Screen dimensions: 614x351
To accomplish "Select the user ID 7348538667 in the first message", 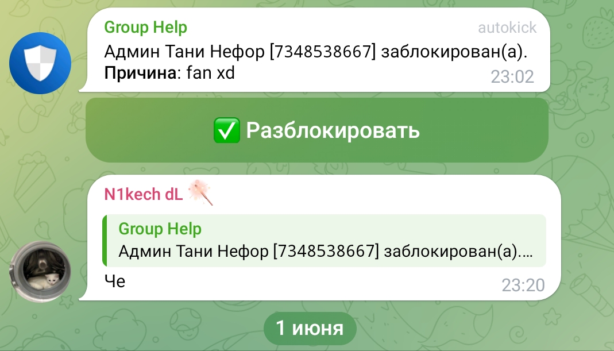I will pos(323,51).
